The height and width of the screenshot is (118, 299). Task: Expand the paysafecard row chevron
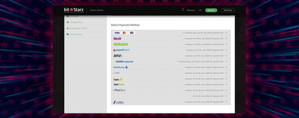pos(226,50)
